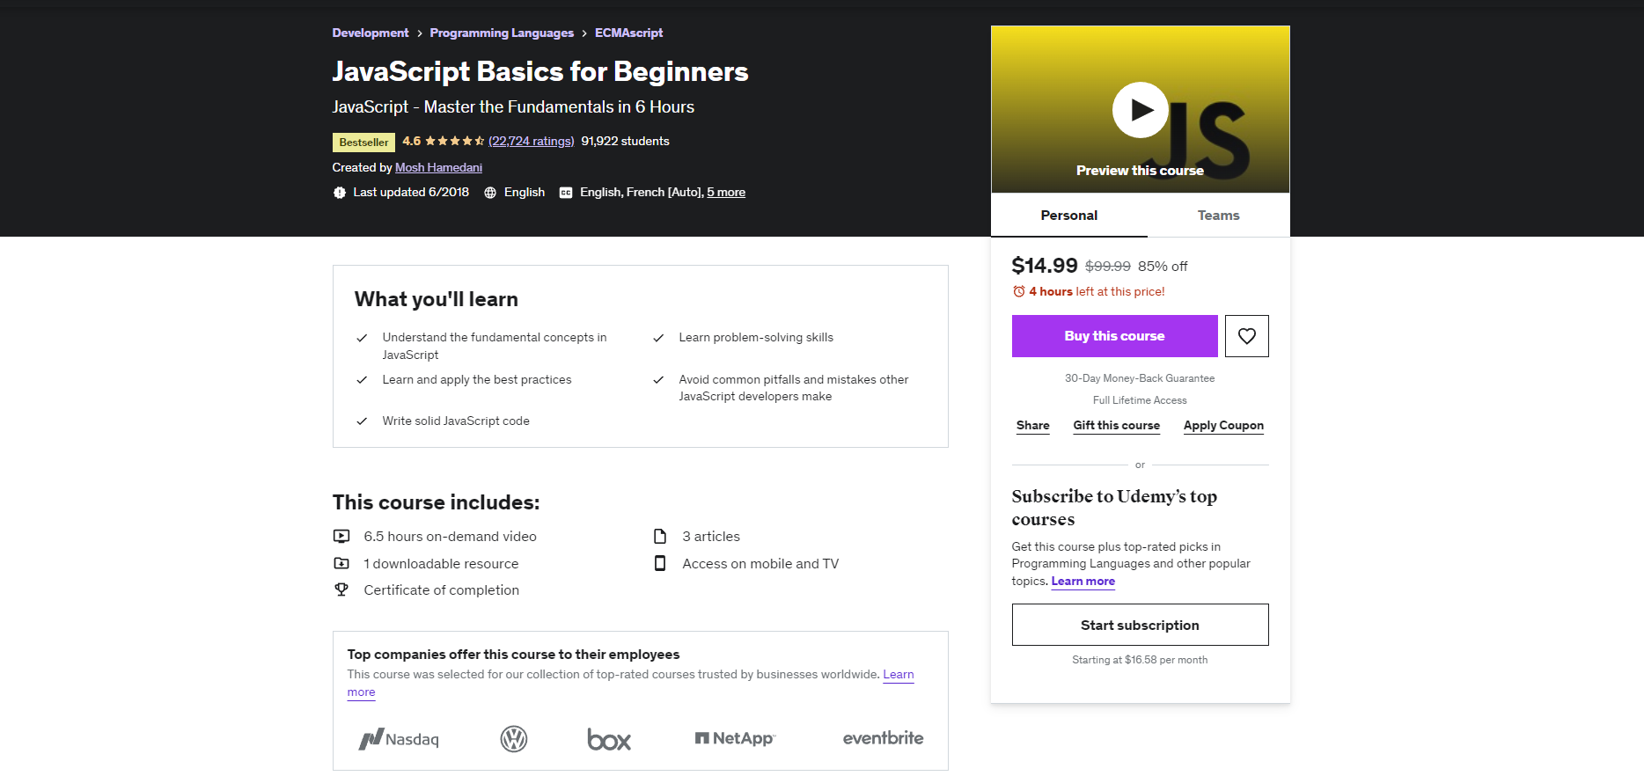The width and height of the screenshot is (1644, 776).
Task: Open the 22,724 ratings link
Action: coord(532,142)
